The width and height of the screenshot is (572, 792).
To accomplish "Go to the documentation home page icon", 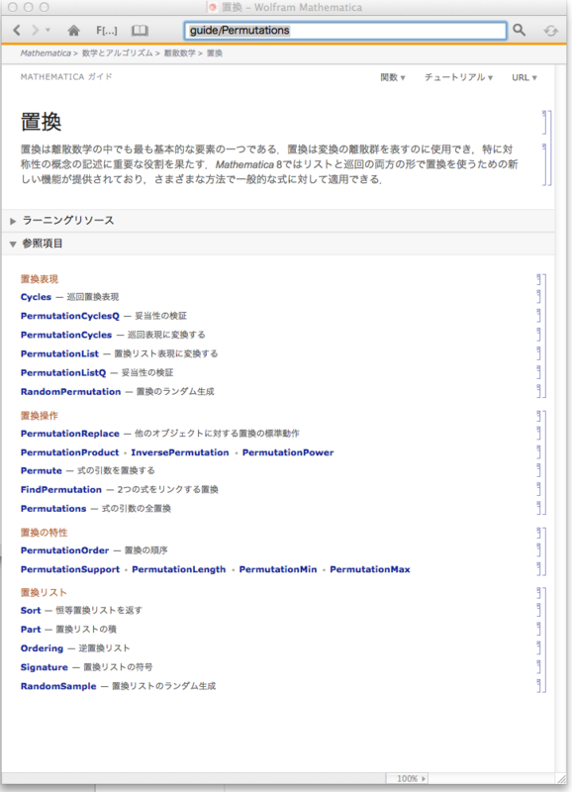I will 73,31.
